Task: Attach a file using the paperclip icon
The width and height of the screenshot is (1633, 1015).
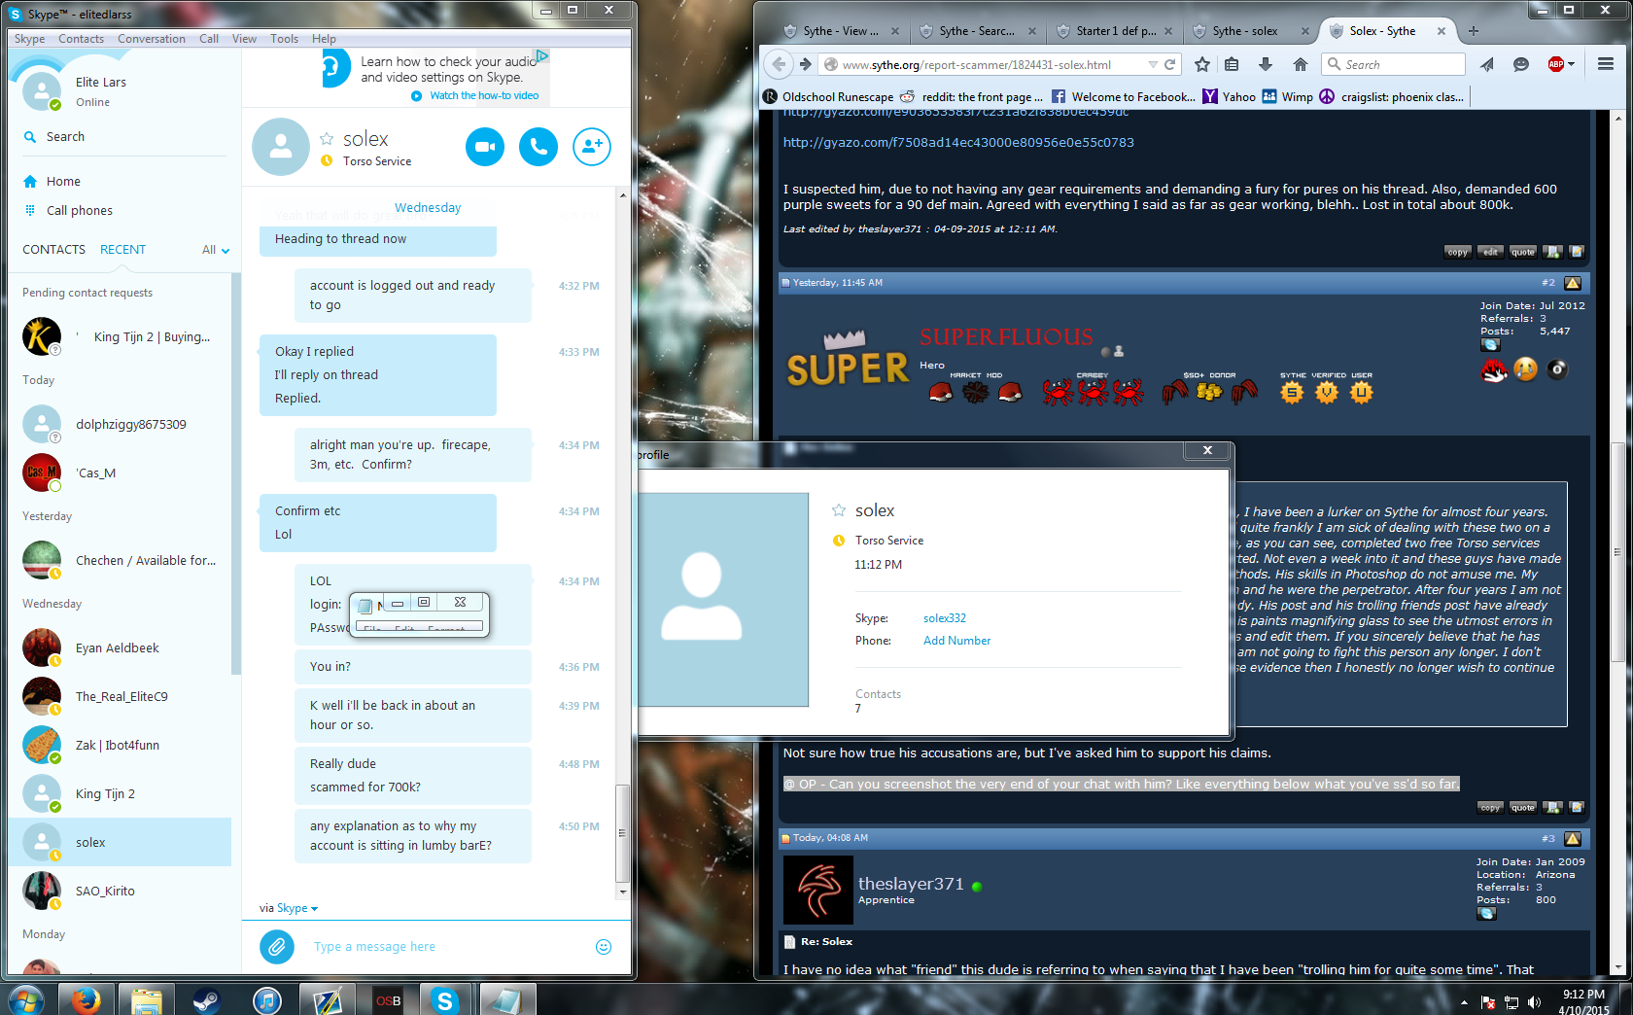Action: pos(277,946)
